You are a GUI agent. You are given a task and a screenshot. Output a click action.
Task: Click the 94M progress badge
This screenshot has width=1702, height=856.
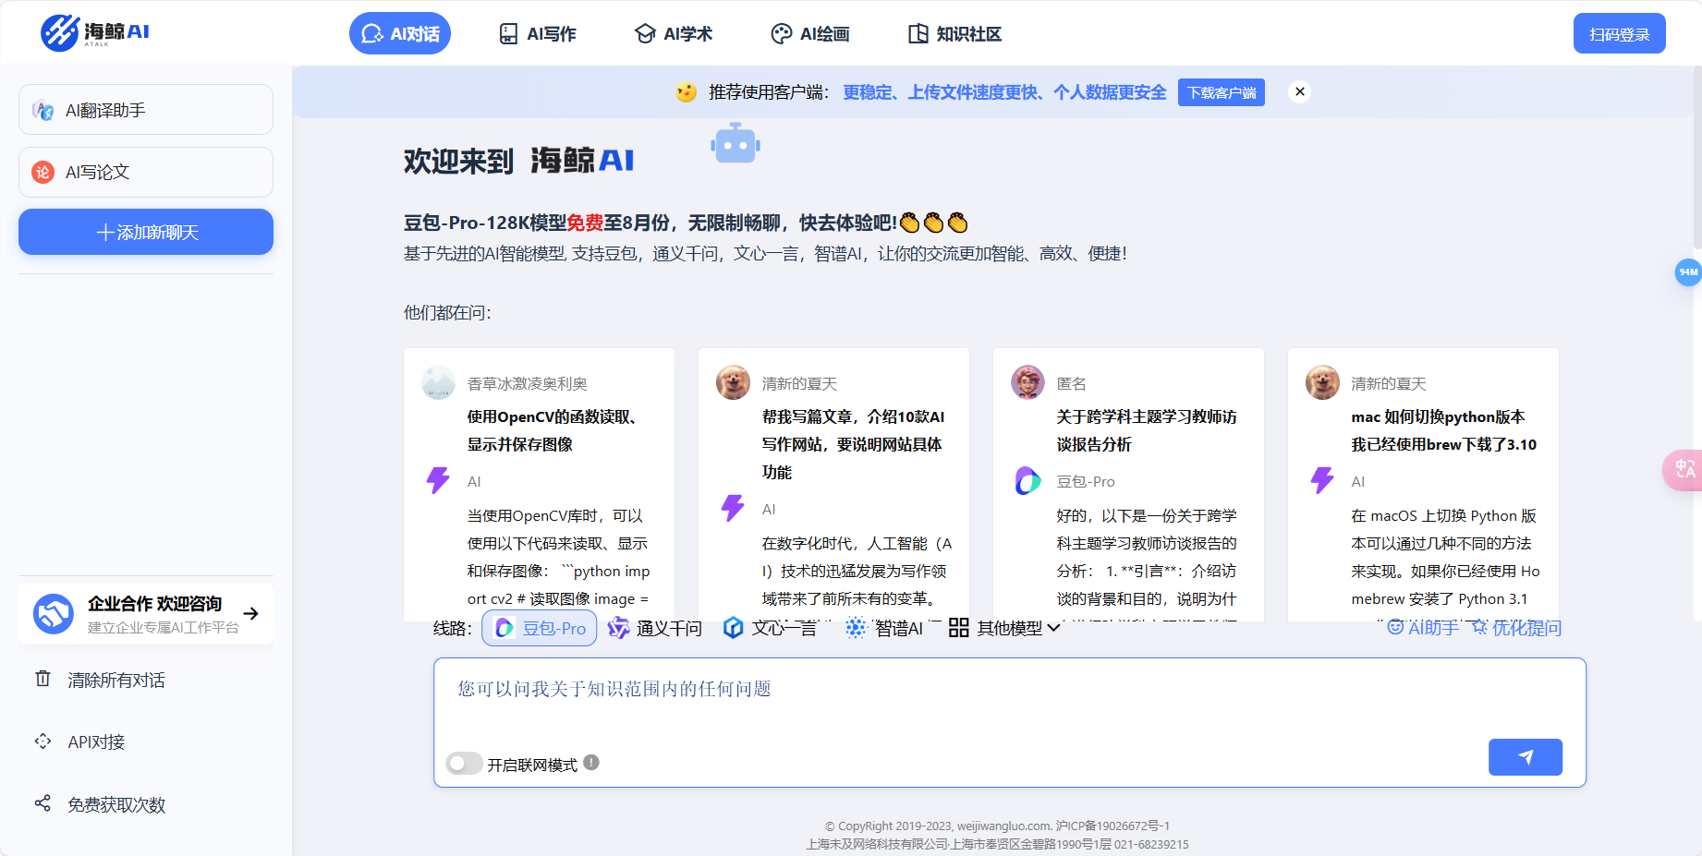pyautogui.click(x=1688, y=272)
